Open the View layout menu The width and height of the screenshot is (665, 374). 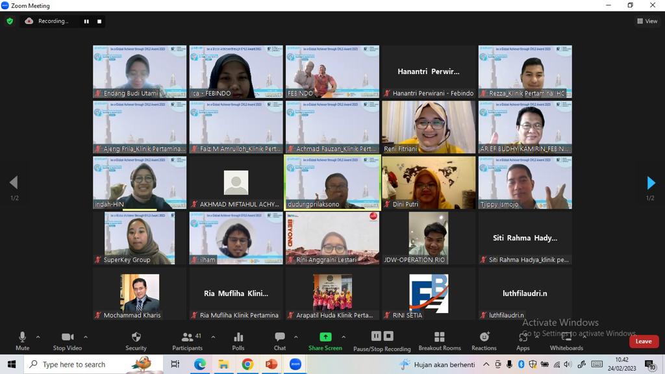[647, 21]
